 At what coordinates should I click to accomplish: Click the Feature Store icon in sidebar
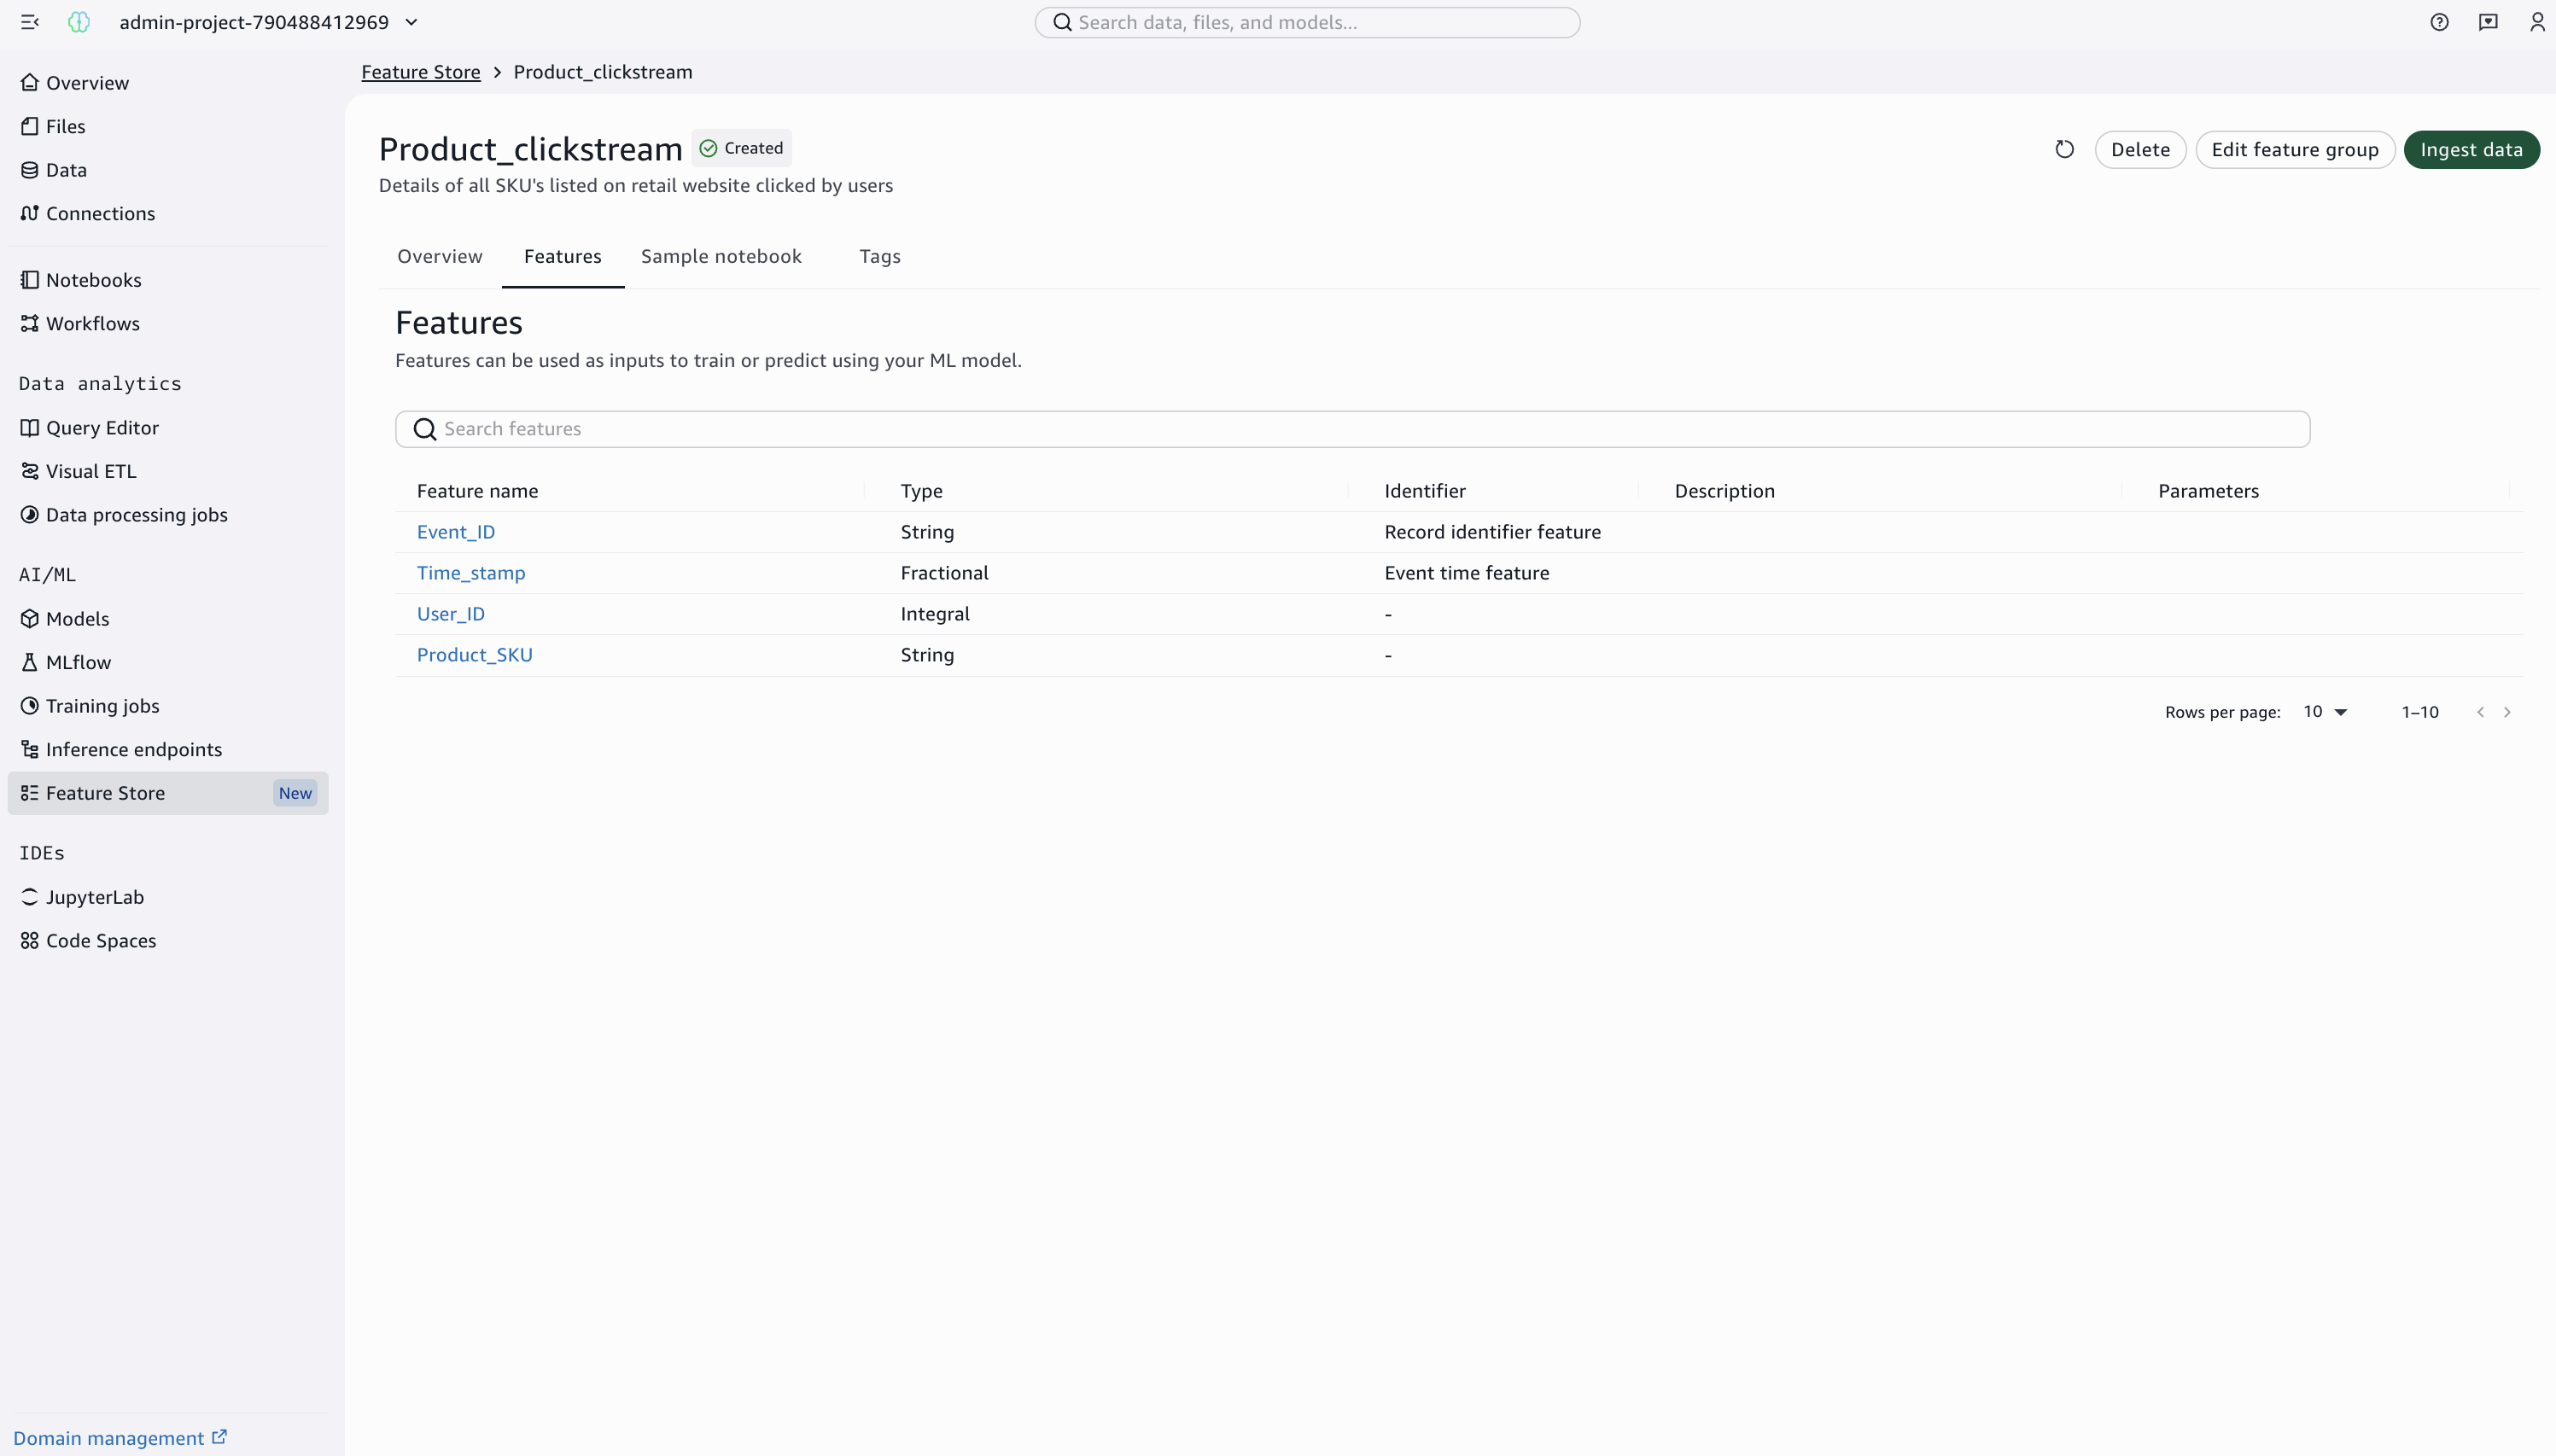(x=30, y=793)
